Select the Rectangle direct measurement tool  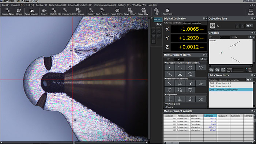click(201, 68)
